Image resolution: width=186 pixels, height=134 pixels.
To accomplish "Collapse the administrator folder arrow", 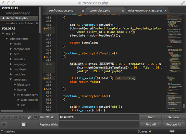I will pyautogui.click(x=7, y=39).
